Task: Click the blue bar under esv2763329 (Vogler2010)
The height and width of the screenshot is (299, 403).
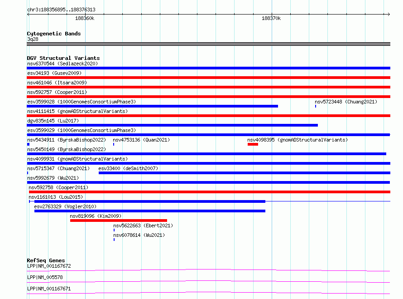Action: click(x=150, y=211)
